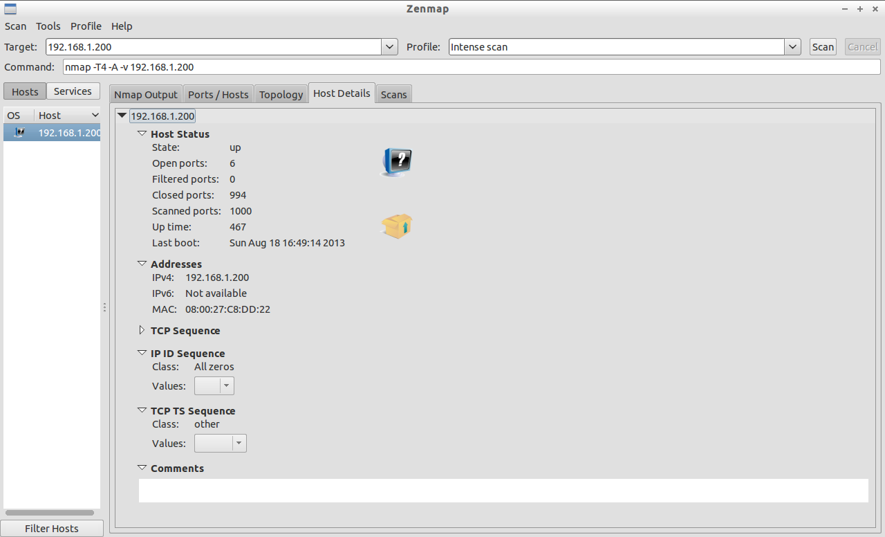
Task: Click the MAC address 08:00:27:C8:DD:22
Action: tap(227, 309)
